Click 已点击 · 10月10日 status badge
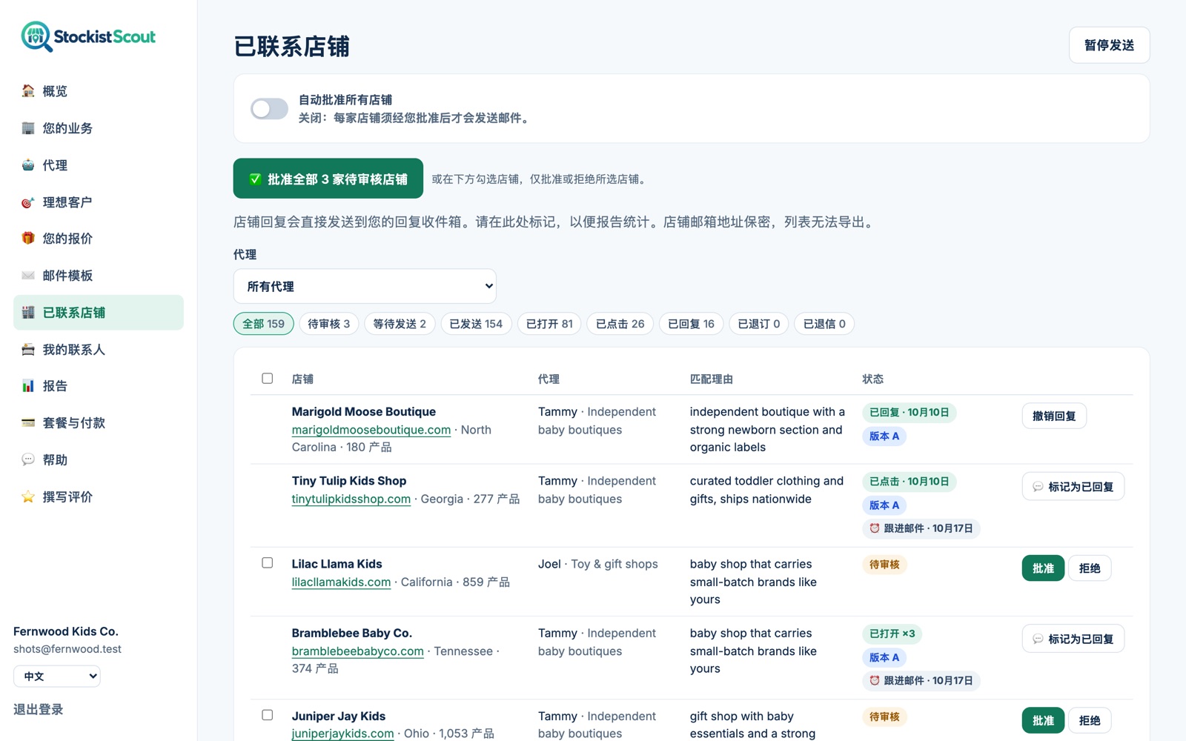1186x741 pixels. point(909,482)
